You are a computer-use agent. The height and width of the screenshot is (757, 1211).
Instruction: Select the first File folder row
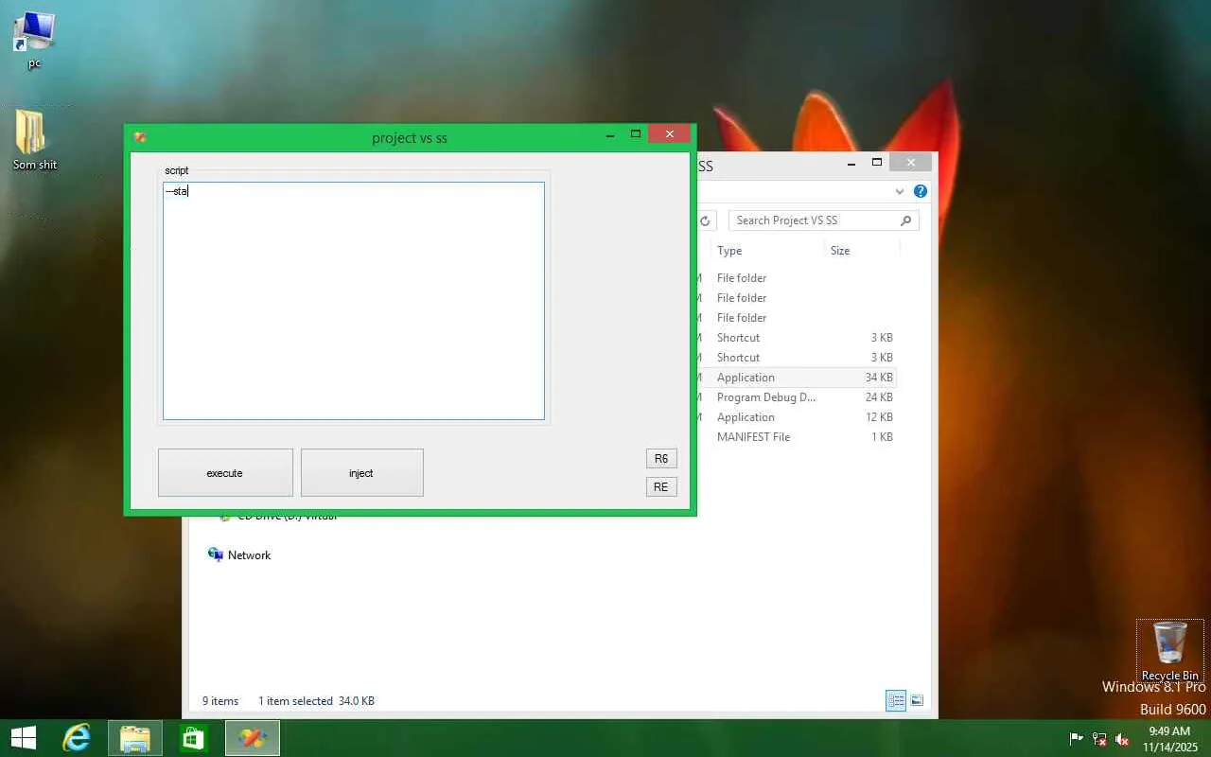[795, 278]
